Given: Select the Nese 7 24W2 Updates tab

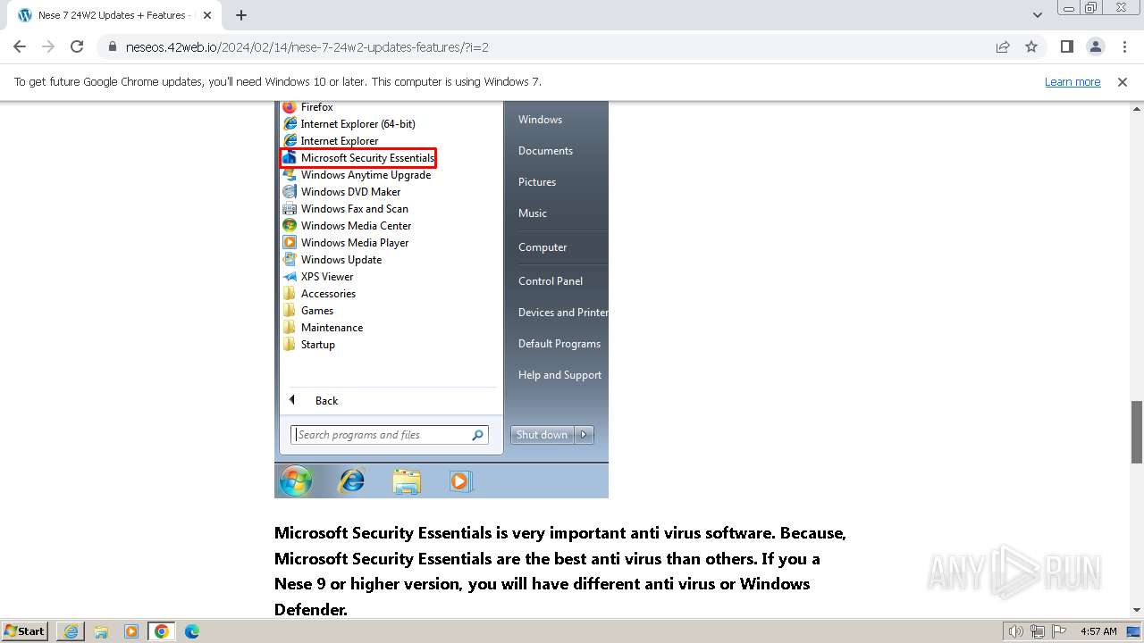Looking at the screenshot, I should (x=113, y=15).
